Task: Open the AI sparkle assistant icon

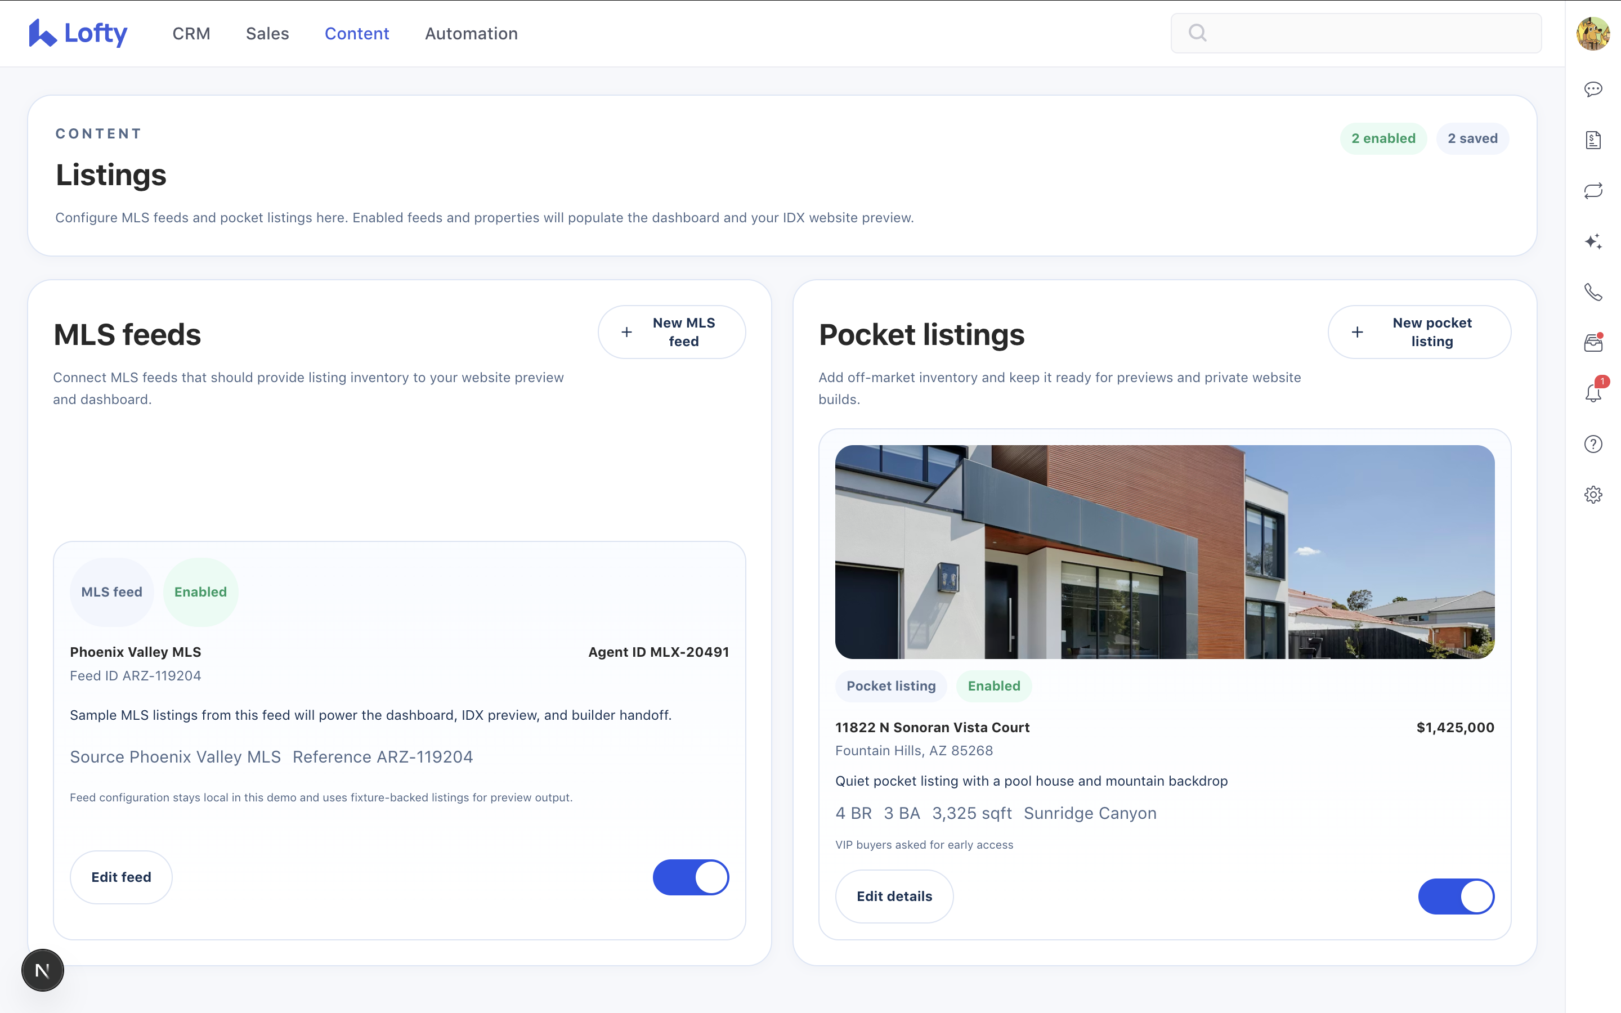Action: (1593, 242)
